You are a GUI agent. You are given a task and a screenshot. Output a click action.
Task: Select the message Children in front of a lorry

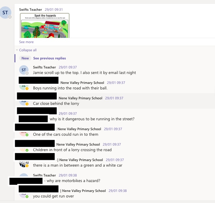coord(72,150)
